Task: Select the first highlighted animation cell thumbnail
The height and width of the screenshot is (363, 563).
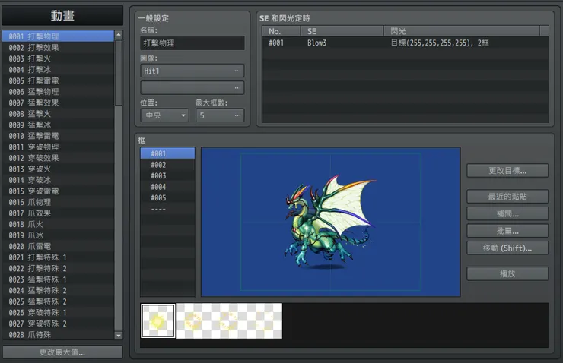Action: click(157, 321)
